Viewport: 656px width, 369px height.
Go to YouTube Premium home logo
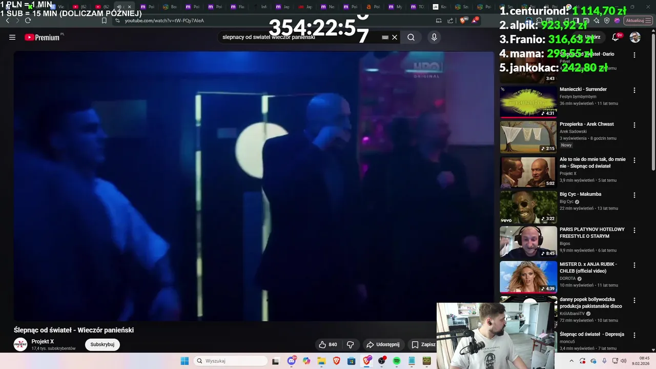point(42,37)
